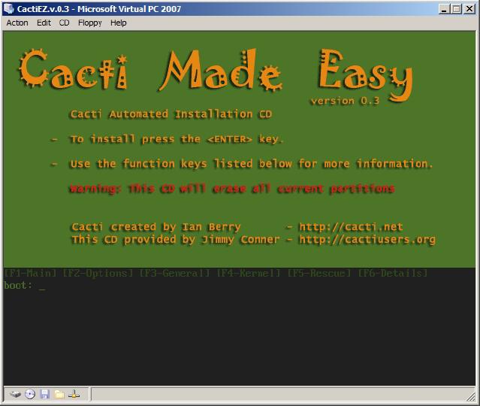The height and width of the screenshot is (406, 480).
Task: Click the hard disk status icon
Action: 15,394
